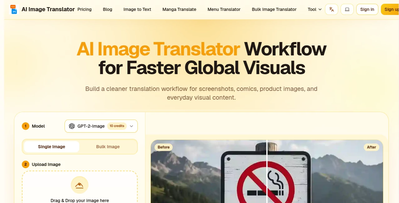The width and height of the screenshot is (399, 203).
Task: Click the drag and drop upload area
Action: (x=80, y=187)
